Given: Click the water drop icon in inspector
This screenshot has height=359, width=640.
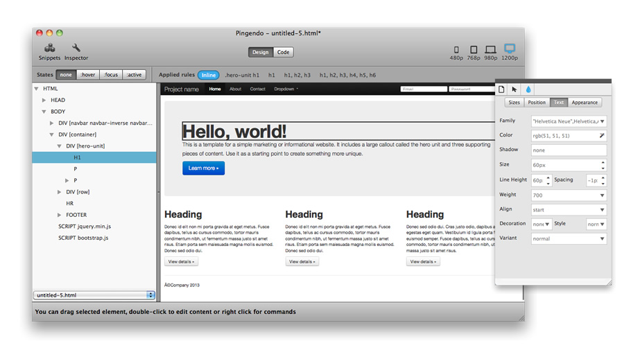Looking at the screenshot, I should (528, 89).
